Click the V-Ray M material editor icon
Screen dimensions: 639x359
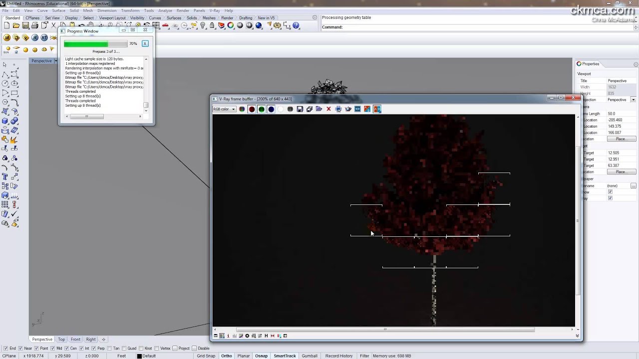click(6, 38)
